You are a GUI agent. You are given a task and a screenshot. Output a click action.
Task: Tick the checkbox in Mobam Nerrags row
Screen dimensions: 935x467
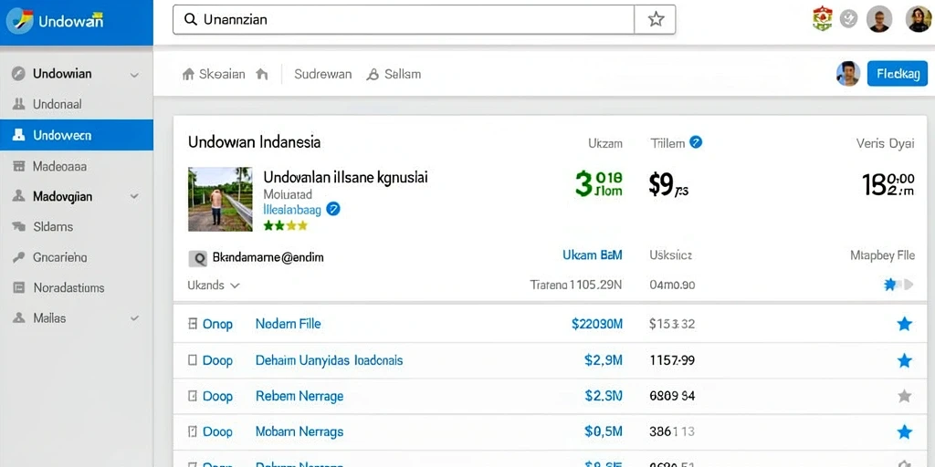coord(192,431)
